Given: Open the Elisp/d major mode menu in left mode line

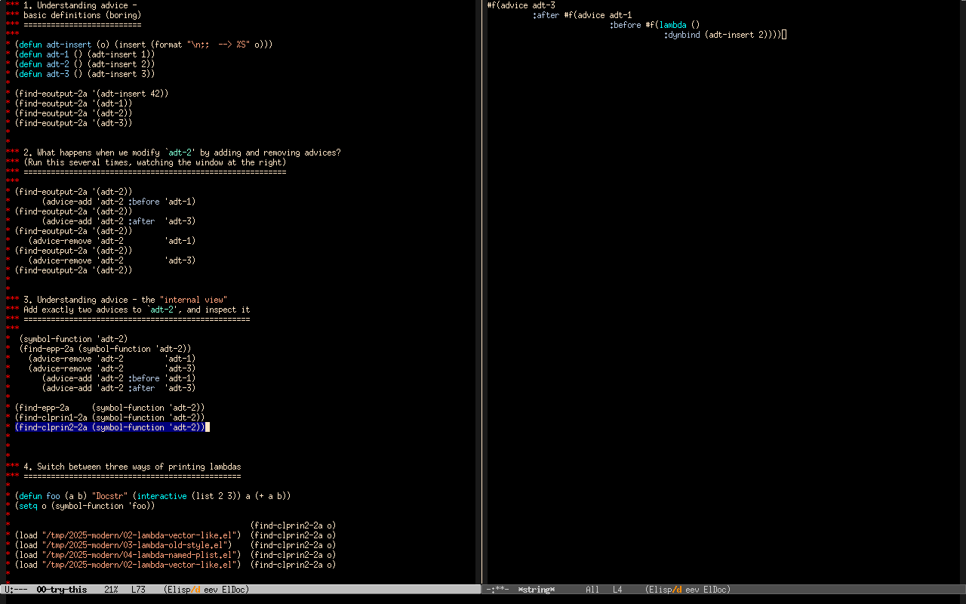Looking at the screenshot, I should click(183, 590).
